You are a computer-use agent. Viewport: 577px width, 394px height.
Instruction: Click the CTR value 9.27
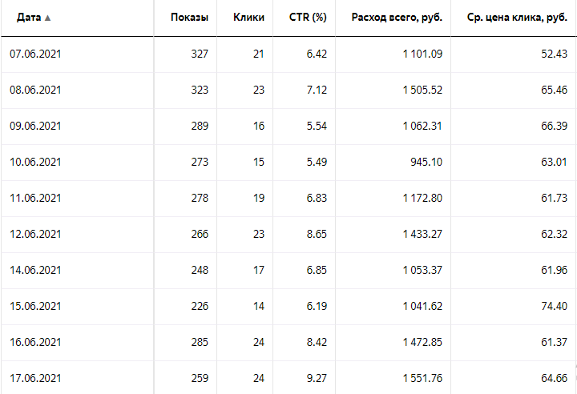pos(316,378)
